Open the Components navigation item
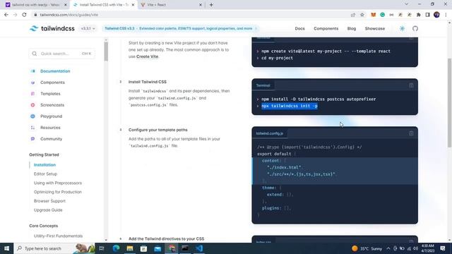 (x=326, y=28)
